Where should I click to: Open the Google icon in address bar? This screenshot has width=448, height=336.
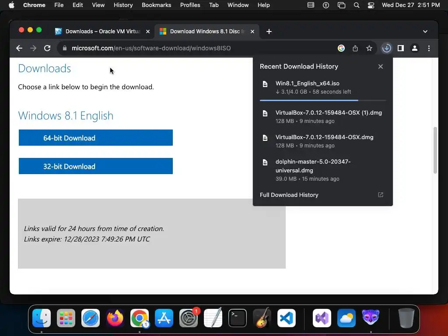(x=341, y=48)
